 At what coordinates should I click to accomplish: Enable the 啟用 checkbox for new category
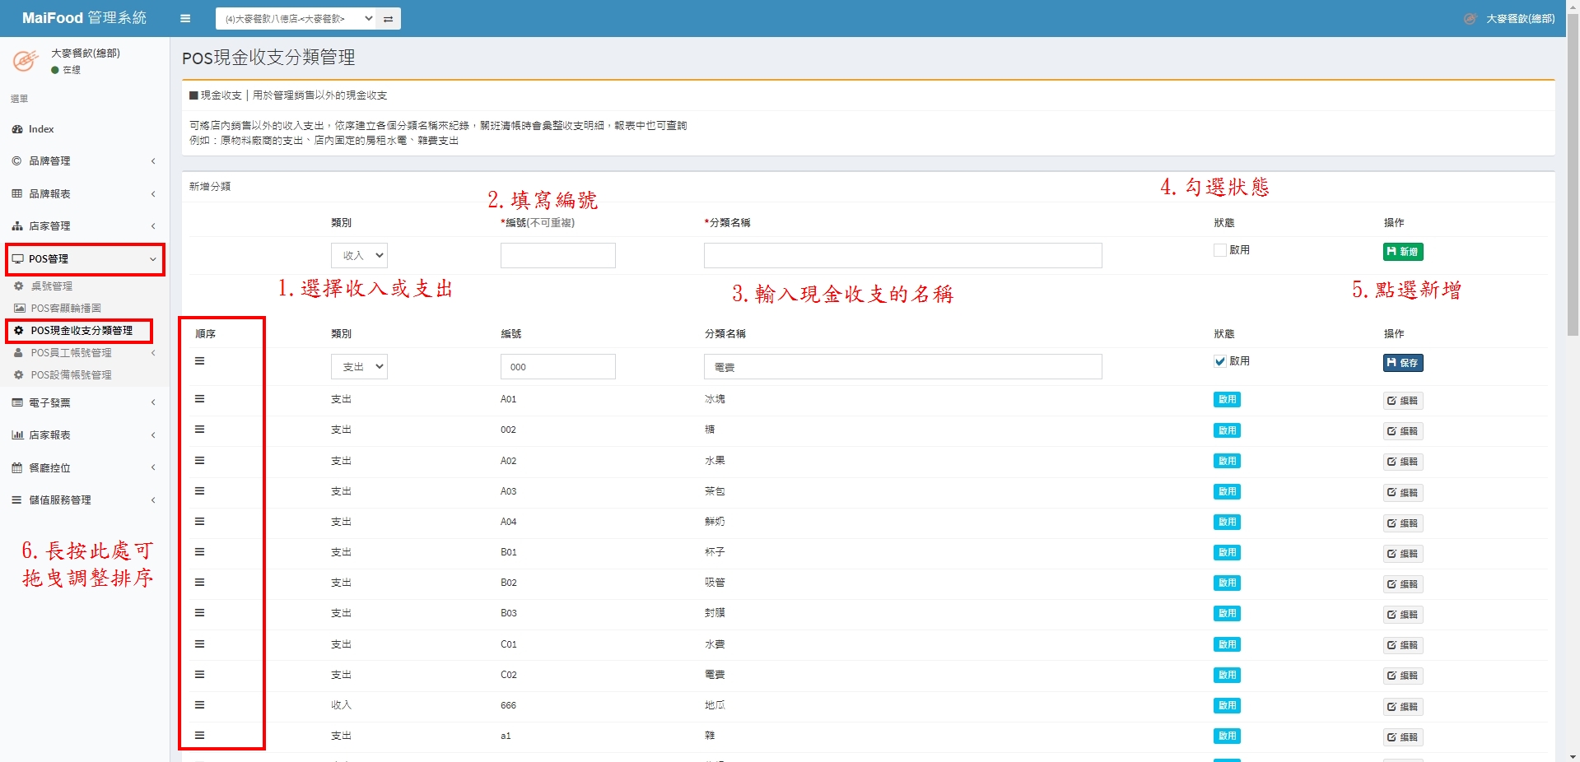pos(1219,250)
